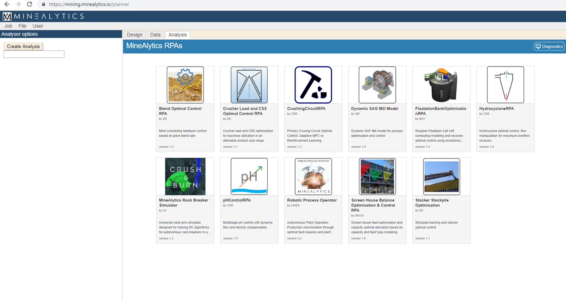Viewport: 566px width, 301px height.
Task: Select the FloatationBankOptimisationRPA cell icon
Action: [442, 85]
